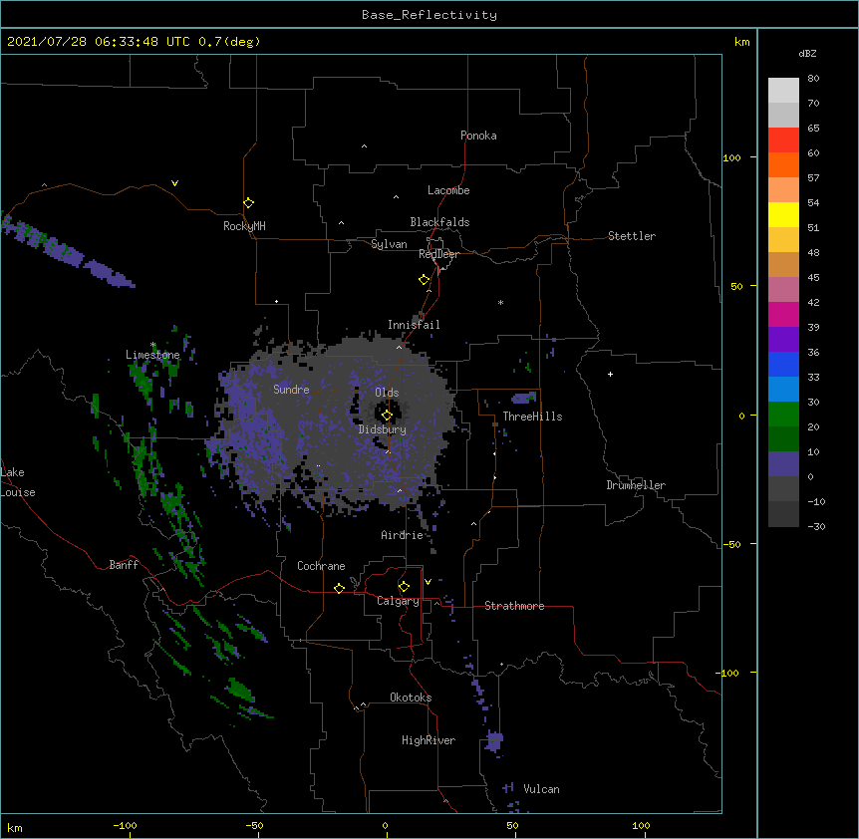Click the slate purple 10 dBZ legend swatch
The height and width of the screenshot is (839, 859).
coord(783,464)
